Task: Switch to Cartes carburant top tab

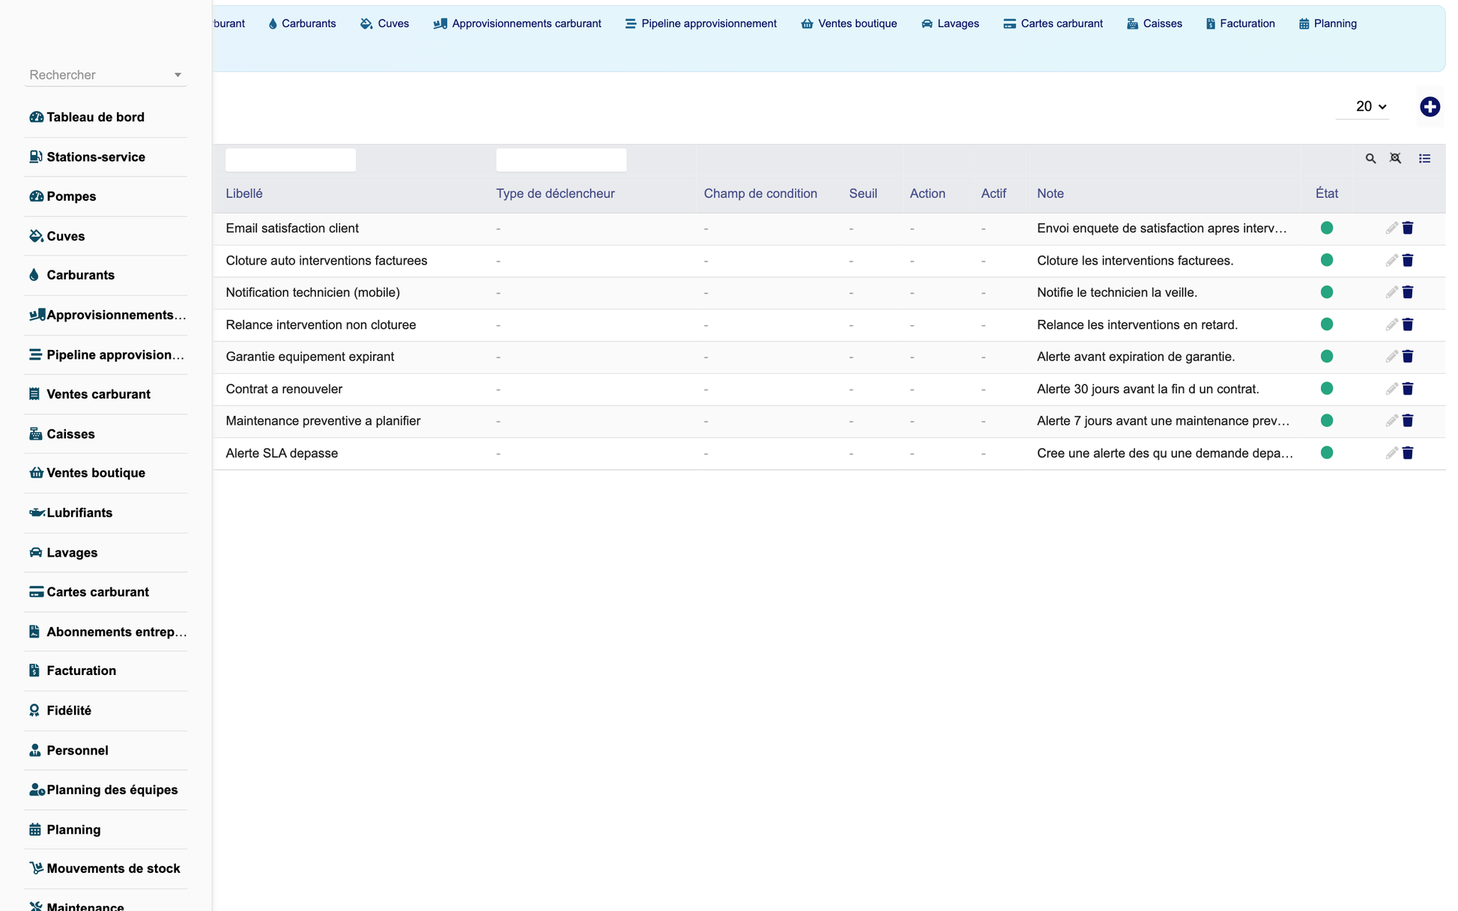Action: coord(1053,23)
